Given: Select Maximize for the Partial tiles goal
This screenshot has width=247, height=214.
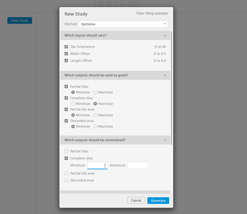Looking at the screenshot, I should 95,92.
